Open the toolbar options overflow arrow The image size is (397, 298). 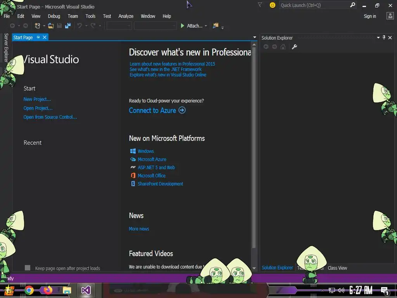[x=223, y=28]
